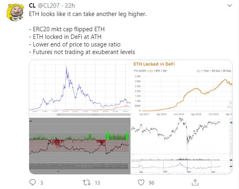
Task: Choose the 90 Day time range
Action: coord(216,71)
